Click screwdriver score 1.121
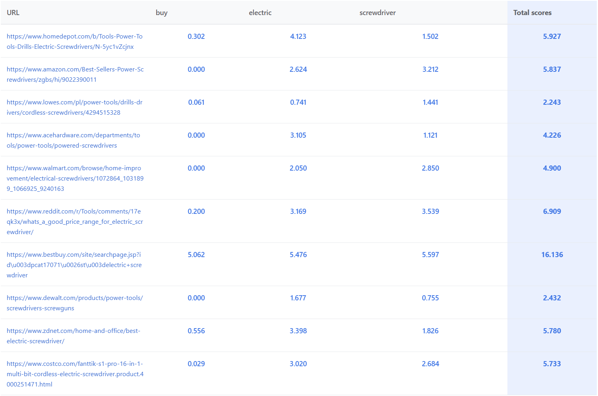598x396 pixels. pos(430,135)
